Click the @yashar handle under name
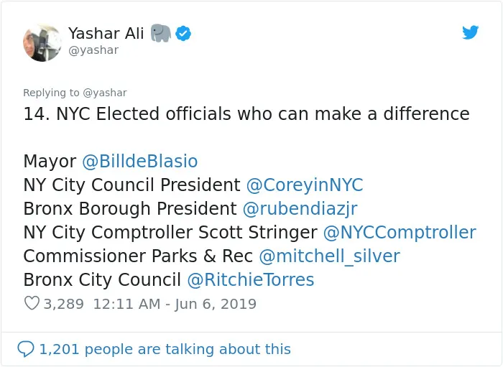The image size is (503, 367). pos(93,50)
